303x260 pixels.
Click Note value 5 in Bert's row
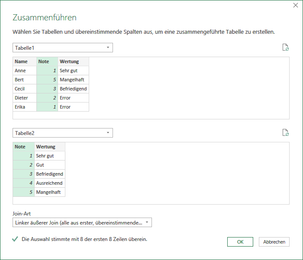pos(47,80)
